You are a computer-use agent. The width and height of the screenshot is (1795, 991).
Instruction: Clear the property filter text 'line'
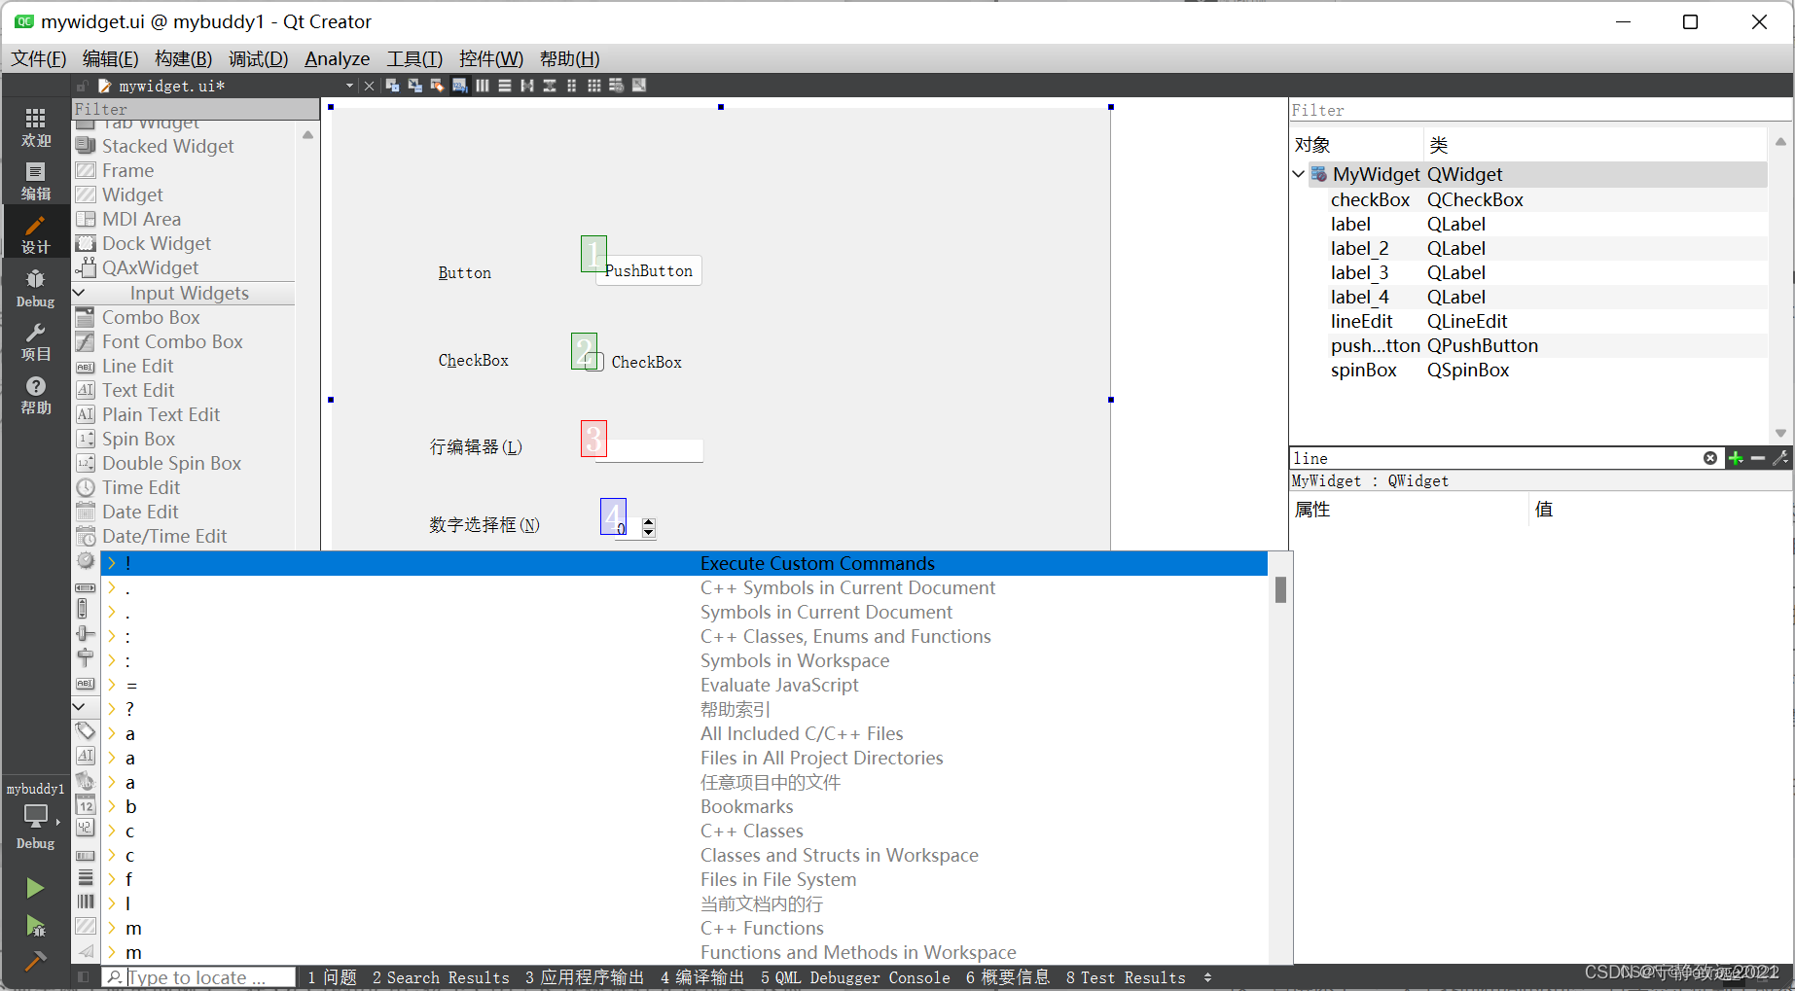pyautogui.click(x=1710, y=458)
